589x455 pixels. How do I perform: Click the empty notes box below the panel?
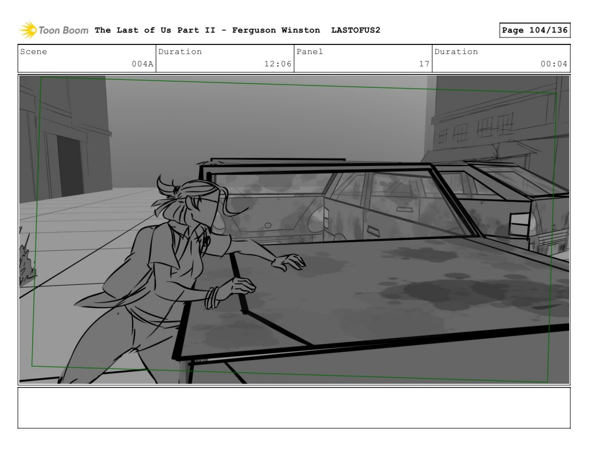click(x=294, y=408)
